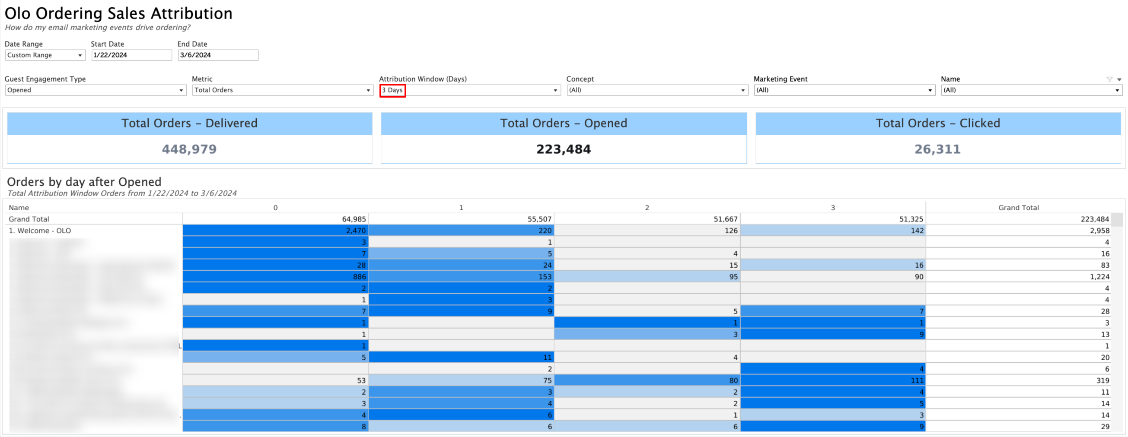
Task: Click the End Date field 3/6/2024
Action: click(218, 55)
